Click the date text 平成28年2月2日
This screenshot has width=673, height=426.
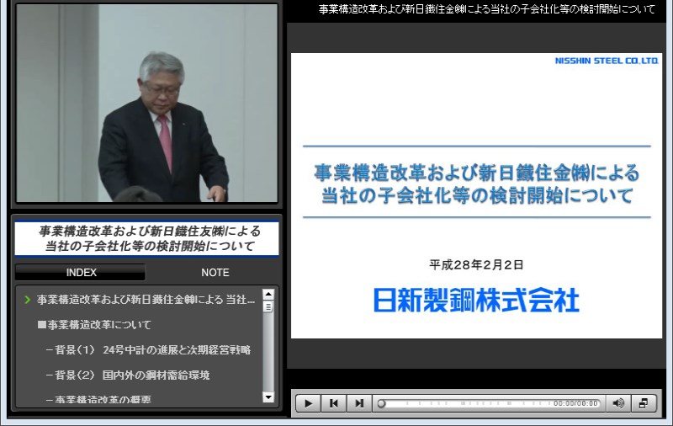click(x=476, y=264)
